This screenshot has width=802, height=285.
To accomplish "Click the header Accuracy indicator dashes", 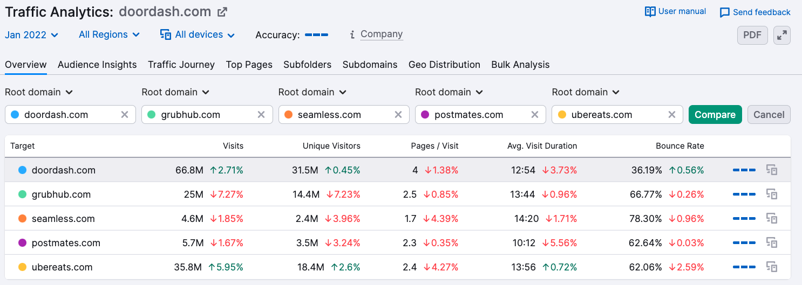I will pyautogui.click(x=316, y=34).
